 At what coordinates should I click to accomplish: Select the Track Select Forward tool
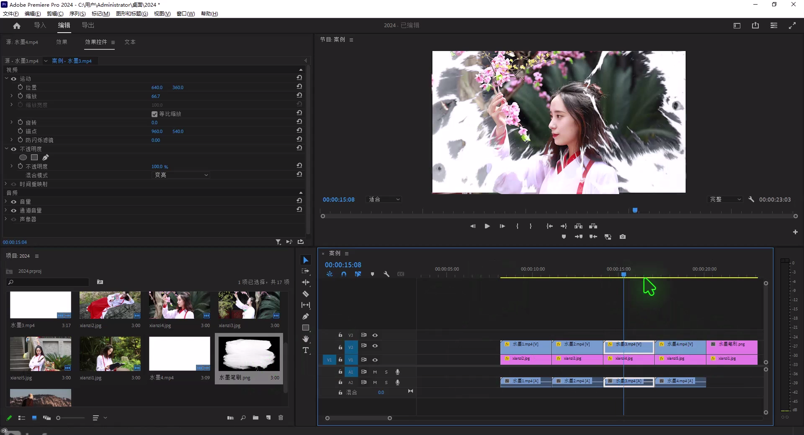pos(306,271)
